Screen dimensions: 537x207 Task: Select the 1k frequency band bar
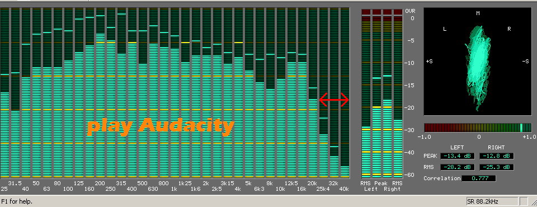point(175,92)
